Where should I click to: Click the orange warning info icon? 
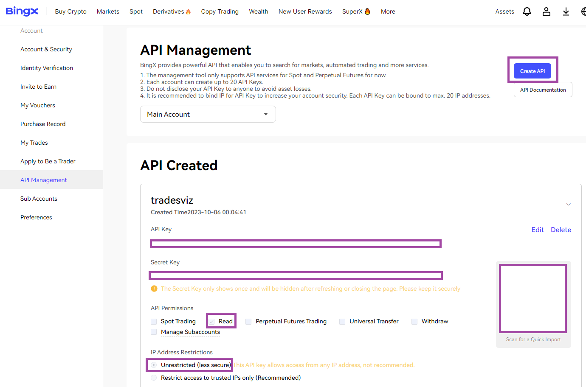pyautogui.click(x=154, y=289)
